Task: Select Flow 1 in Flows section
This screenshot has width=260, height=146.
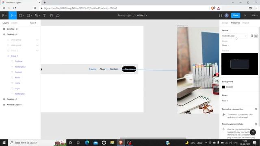Action: (225, 101)
